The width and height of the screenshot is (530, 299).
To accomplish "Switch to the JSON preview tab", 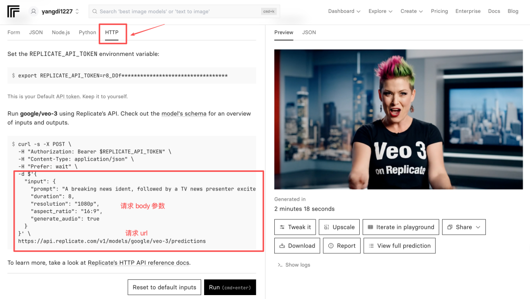I will pyautogui.click(x=309, y=32).
